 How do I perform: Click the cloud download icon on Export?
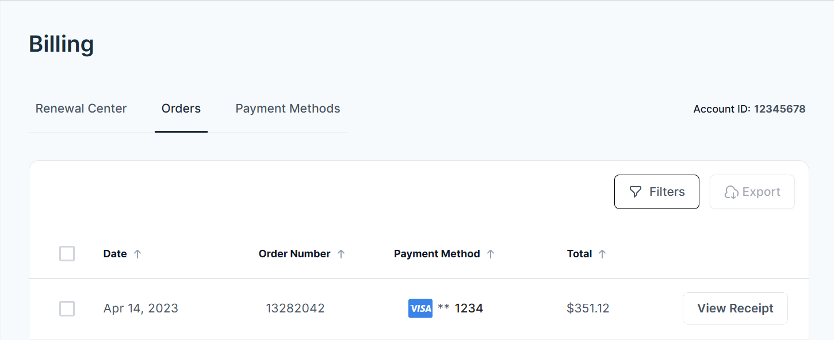click(732, 191)
